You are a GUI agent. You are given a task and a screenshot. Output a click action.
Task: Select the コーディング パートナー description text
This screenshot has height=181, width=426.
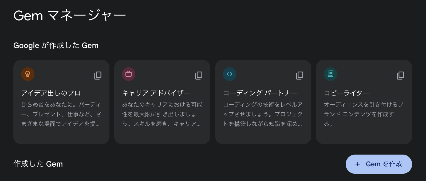pyautogui.click(x=263, y=114)
